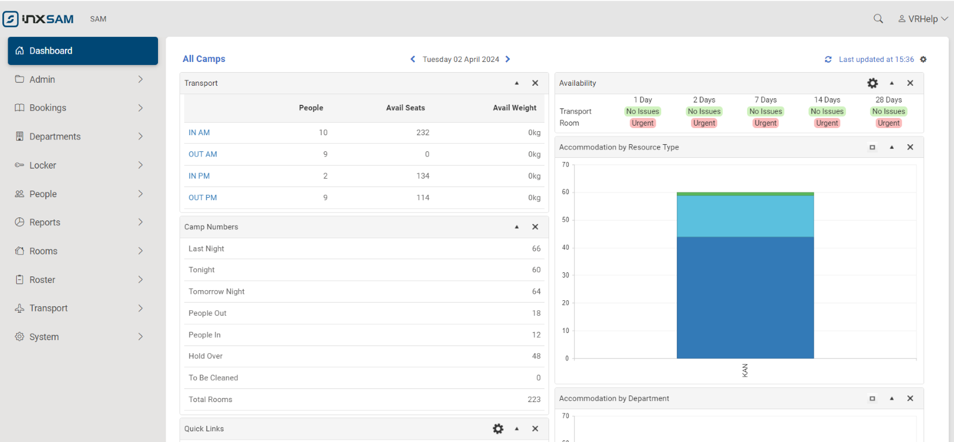Image resolution: width=954 pixels, height=442 pixels.
Task: Open the IN PM transport link
Action: pyautogui.click(x=199, y=176)
